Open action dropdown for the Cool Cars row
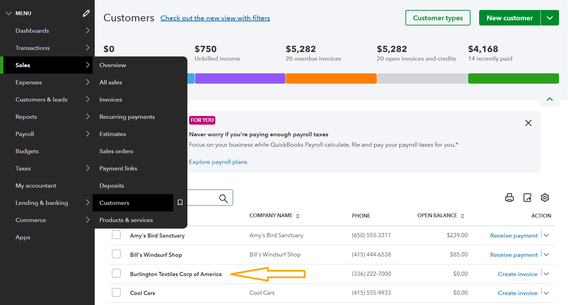The width and height of the screenshot is (568, 305). pyautogui.click(x=546, y=293)
